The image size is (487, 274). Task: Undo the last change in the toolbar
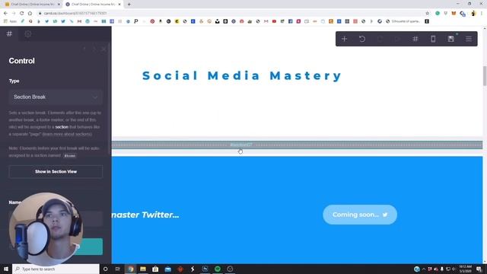coord(362,39)
